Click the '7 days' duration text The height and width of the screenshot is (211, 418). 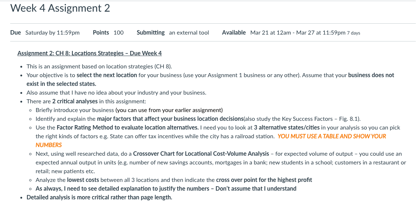coord(354,33)
